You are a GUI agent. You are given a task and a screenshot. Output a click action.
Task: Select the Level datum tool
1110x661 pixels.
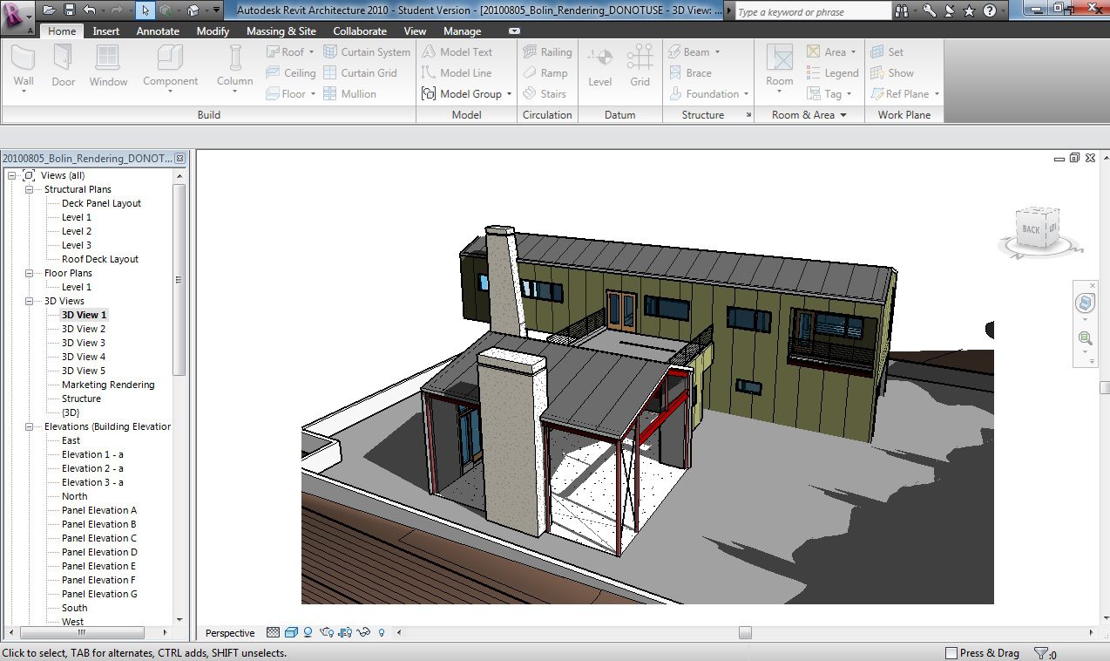[x=599, y=67]
